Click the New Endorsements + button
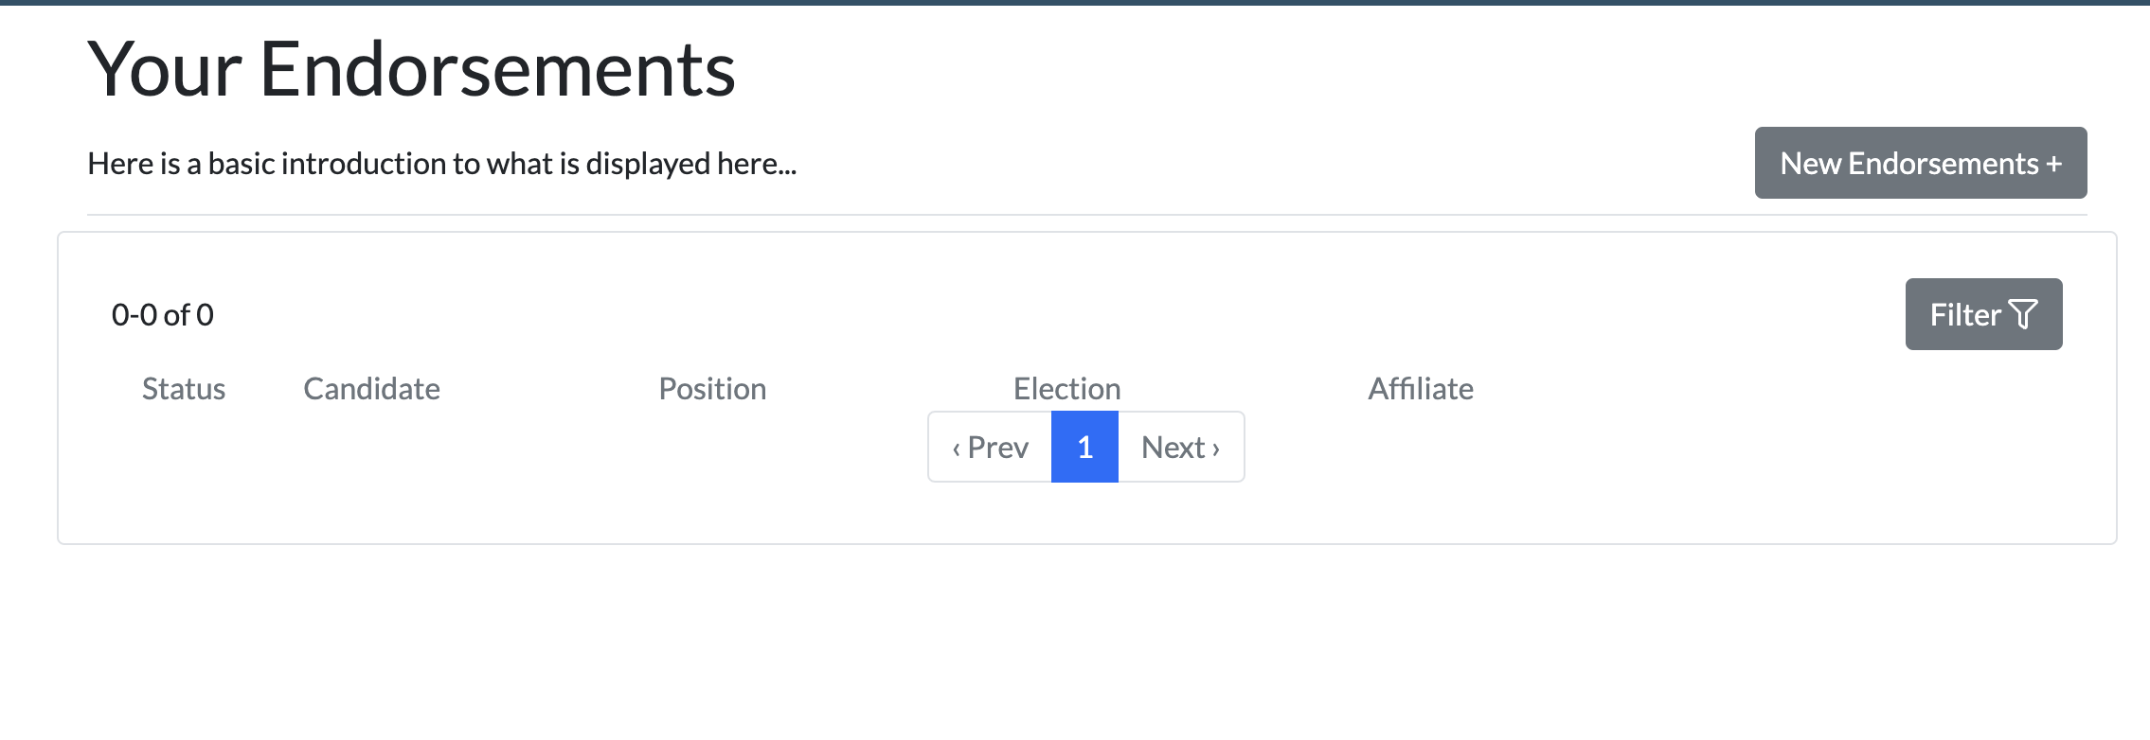 pos(1920,163)
